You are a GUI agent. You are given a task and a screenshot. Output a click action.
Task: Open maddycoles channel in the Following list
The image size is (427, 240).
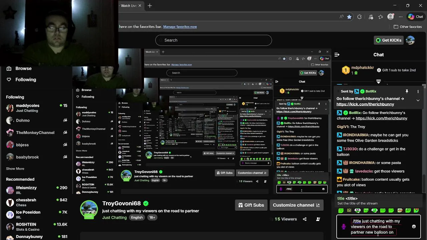[x=37, y=108]
